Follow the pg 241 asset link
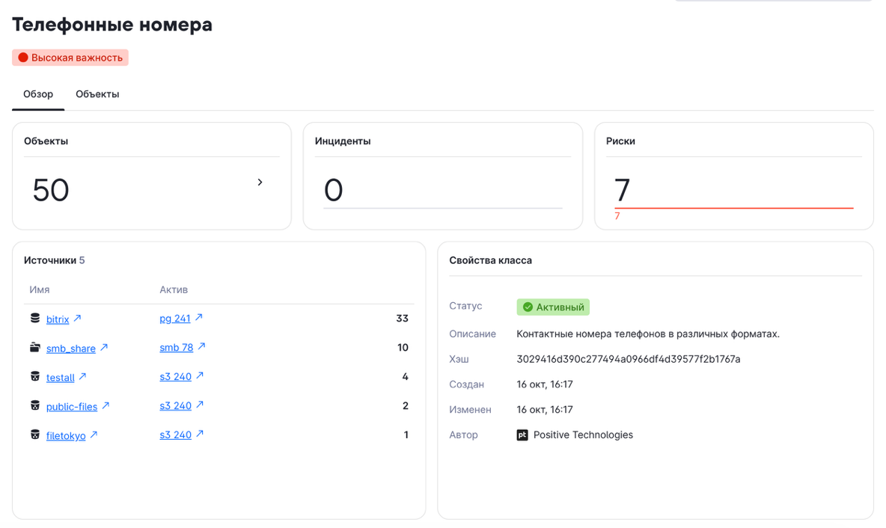Image resolution: width=886 pixels, height=528 pixels. (175, 319)
